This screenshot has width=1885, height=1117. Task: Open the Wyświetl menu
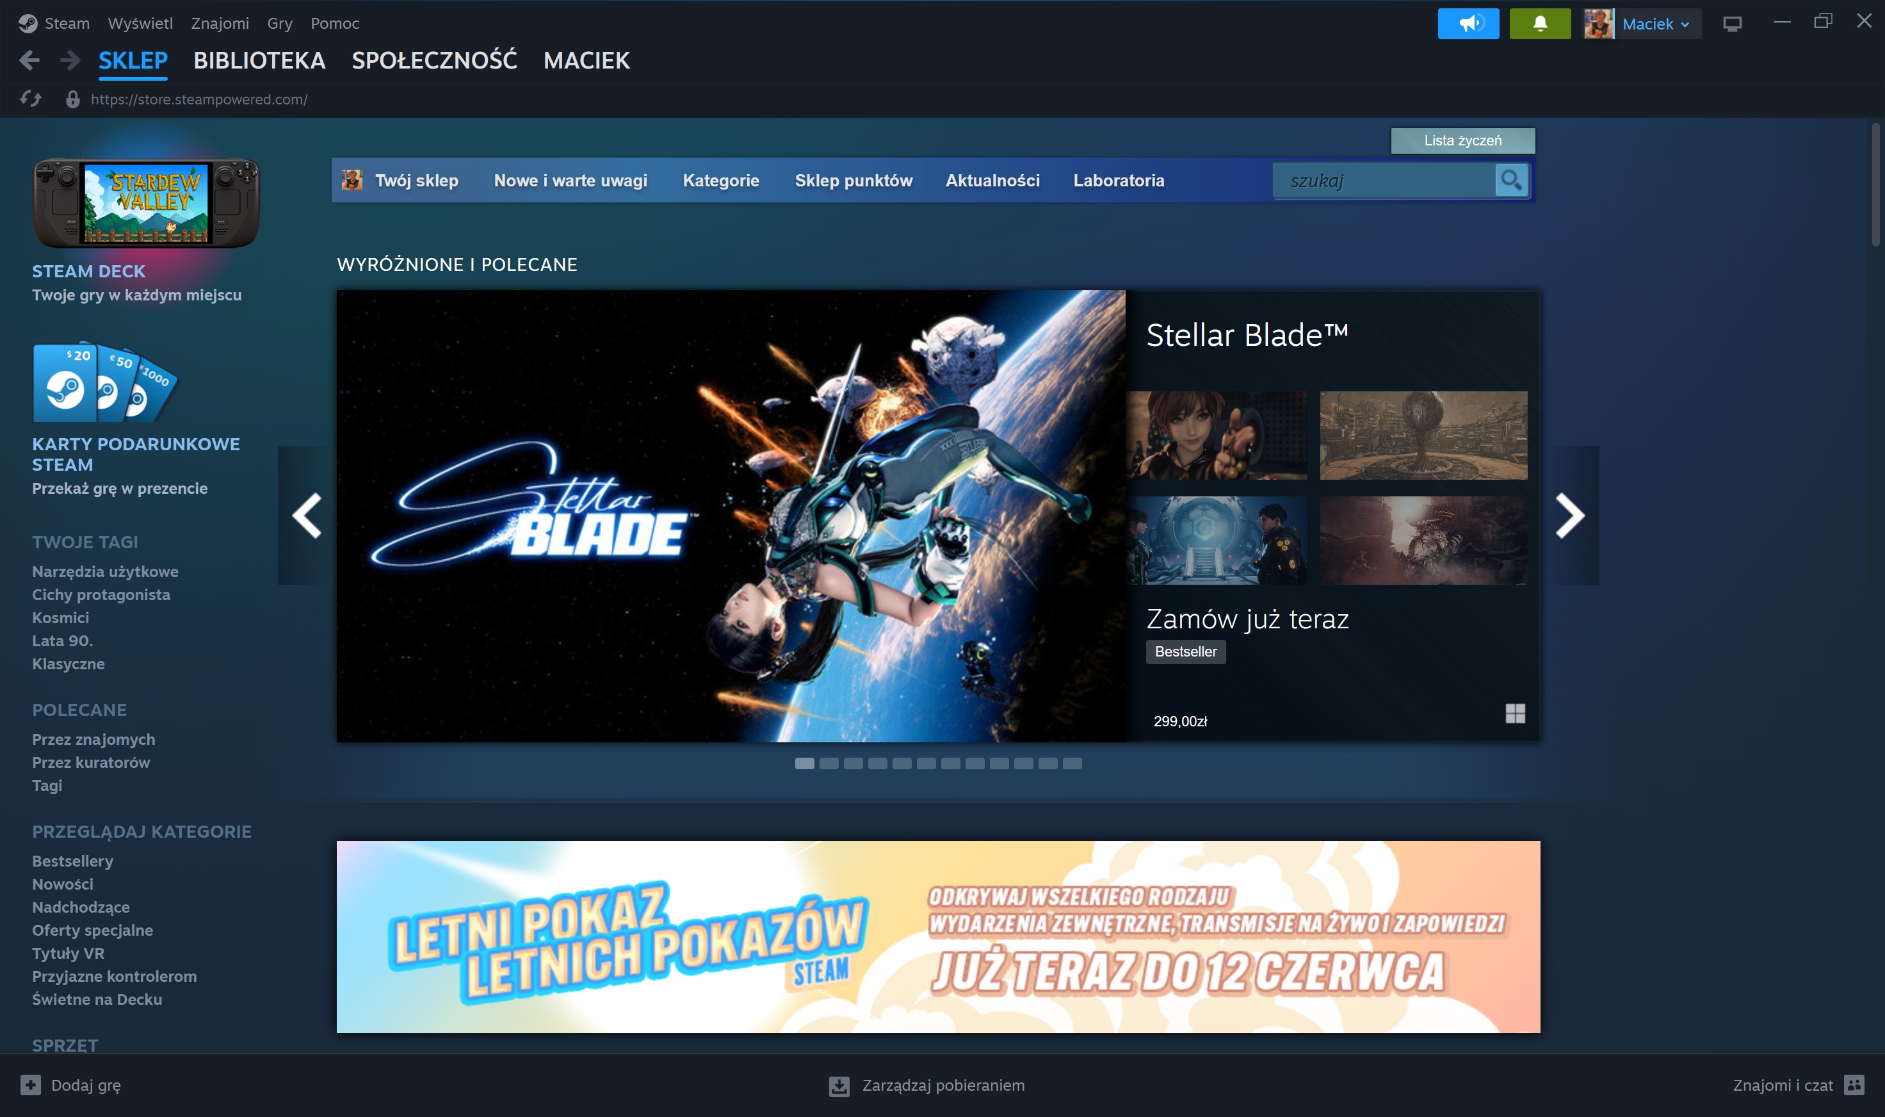tap(140, 23)
